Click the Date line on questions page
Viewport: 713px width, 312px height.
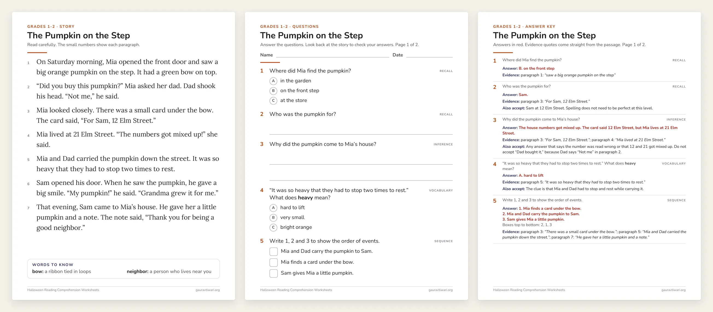pos(429,55)
